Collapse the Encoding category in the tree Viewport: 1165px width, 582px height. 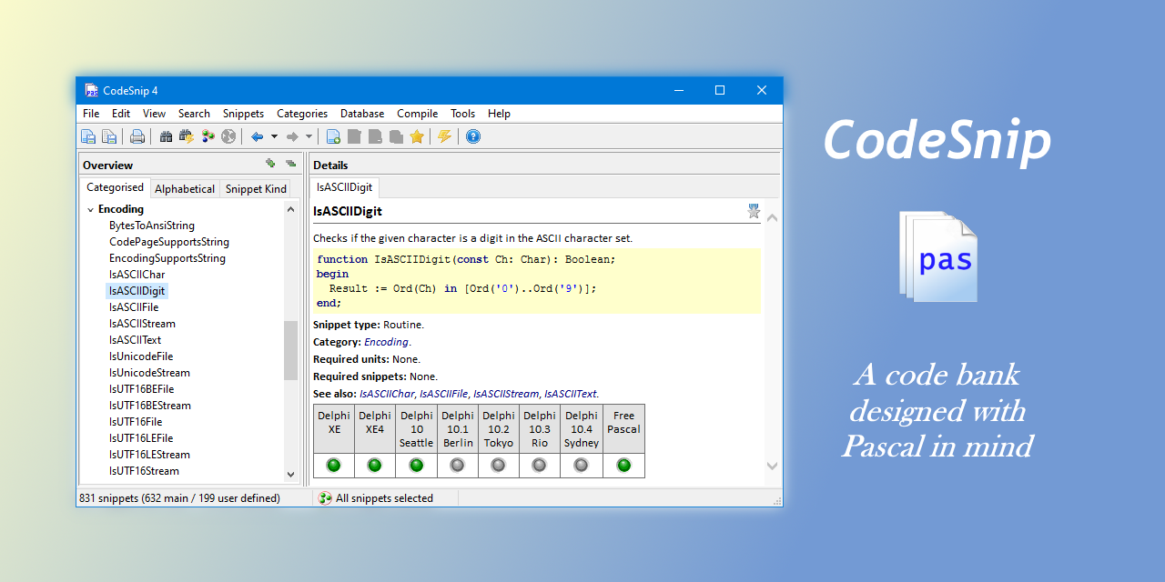click(90, 210)
